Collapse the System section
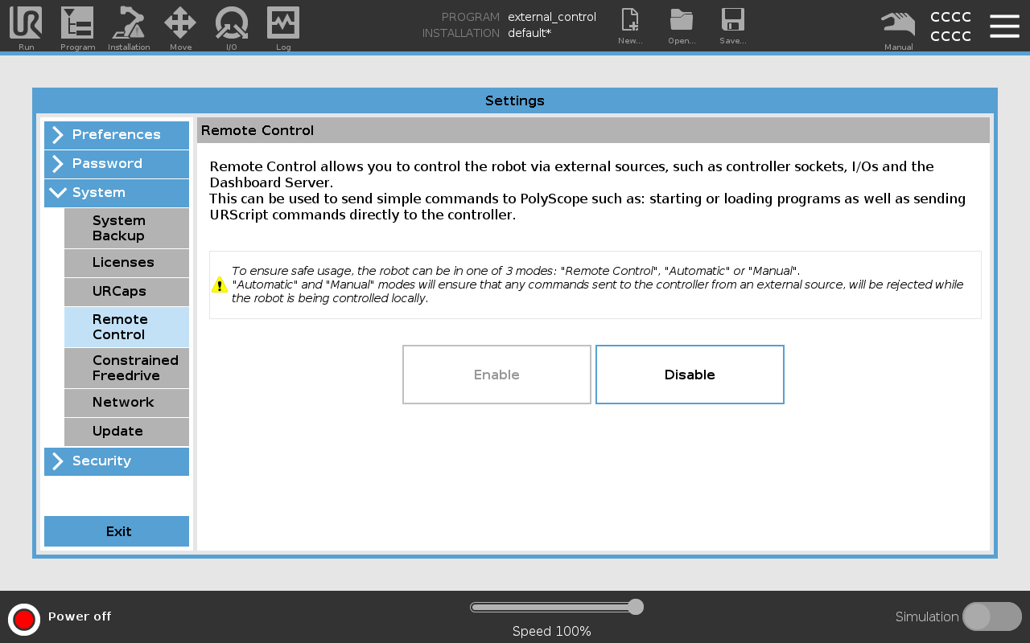Viewport: 1030px width, 643px height. click(117, 193)
